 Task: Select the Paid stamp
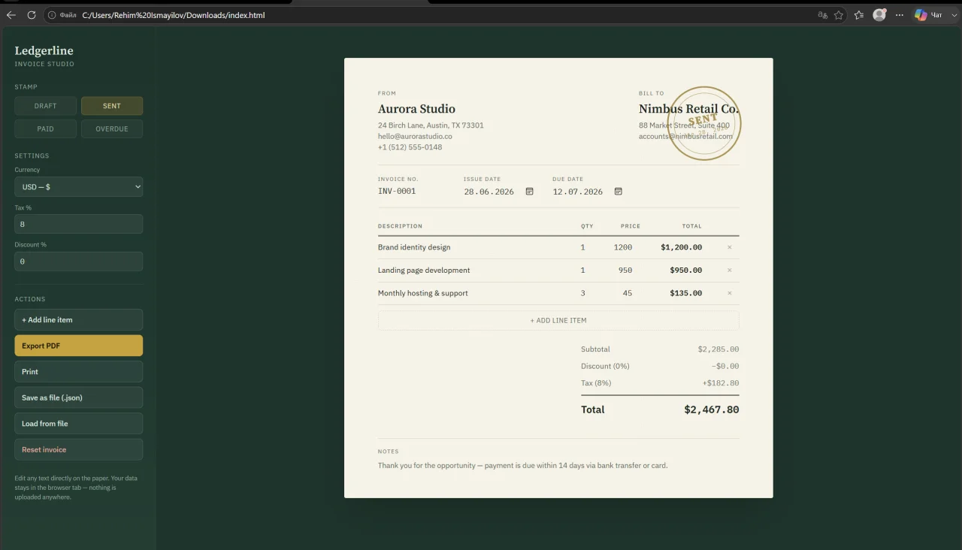(45, 128)
